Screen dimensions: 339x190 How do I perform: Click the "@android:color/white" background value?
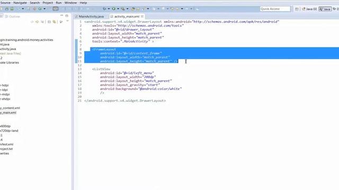(160, 89)
